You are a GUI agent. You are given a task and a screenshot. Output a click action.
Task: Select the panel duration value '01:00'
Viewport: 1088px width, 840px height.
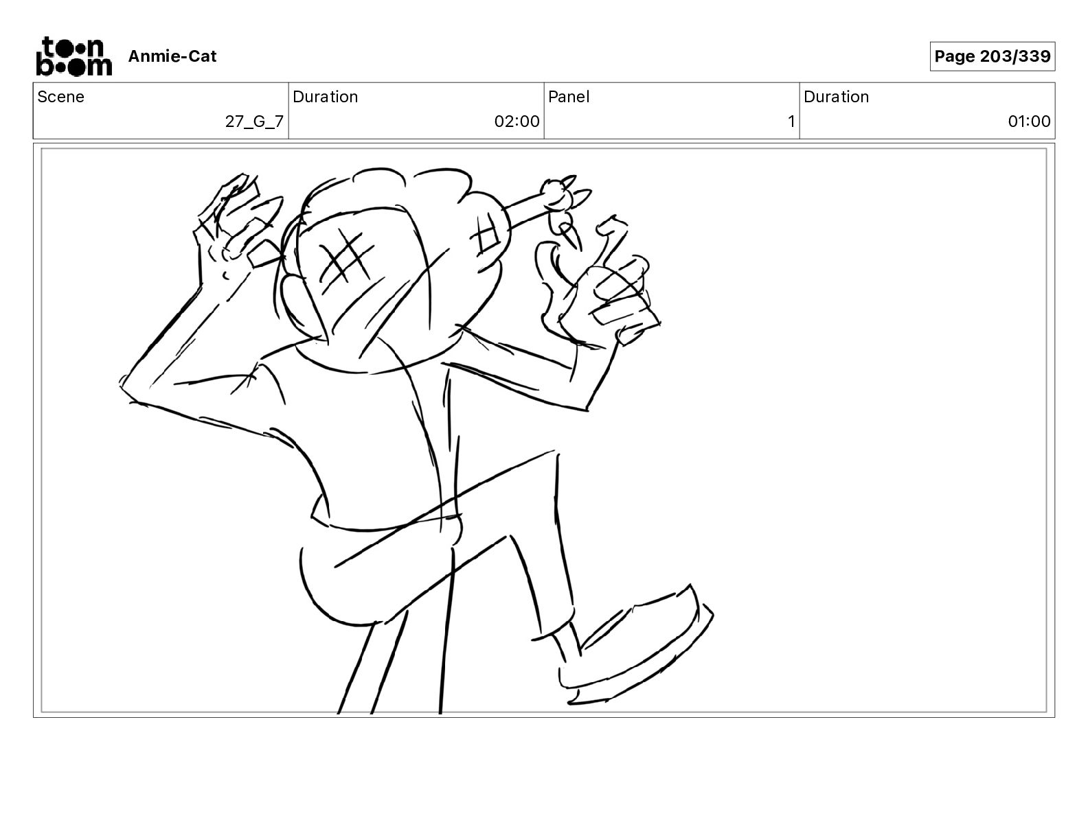[x=1029, y=121]
